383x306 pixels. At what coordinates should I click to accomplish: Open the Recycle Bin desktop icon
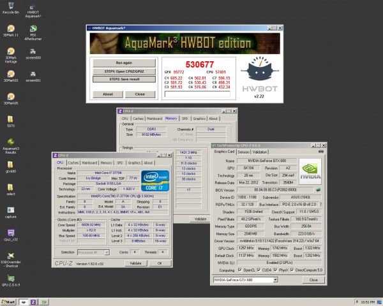(x=11, y=8)
